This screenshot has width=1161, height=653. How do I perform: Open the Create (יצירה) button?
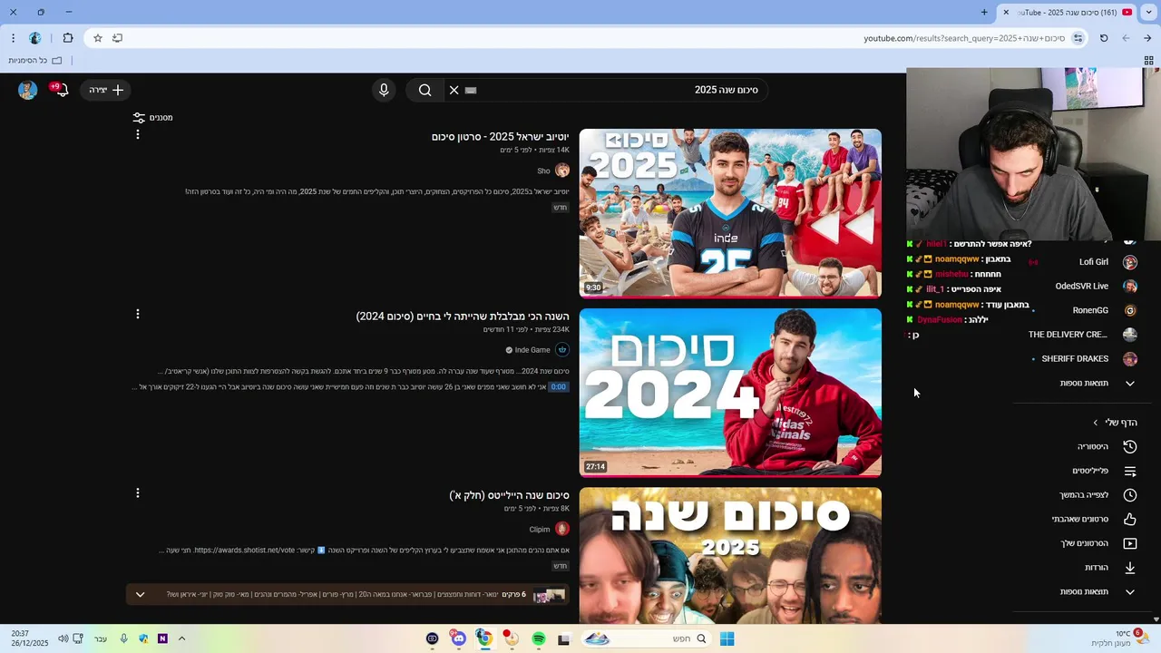[x=105, y=90]
